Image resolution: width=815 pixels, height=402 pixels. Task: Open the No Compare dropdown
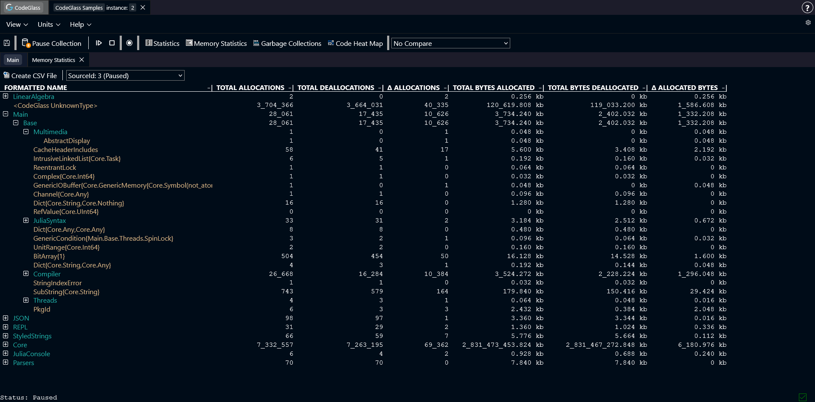[x=450, y=43]
